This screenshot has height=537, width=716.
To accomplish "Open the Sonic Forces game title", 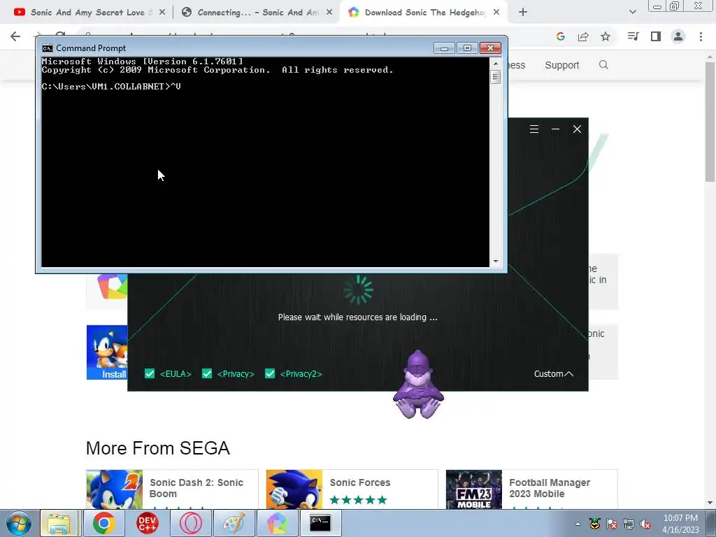I will [x=360, y=482].
